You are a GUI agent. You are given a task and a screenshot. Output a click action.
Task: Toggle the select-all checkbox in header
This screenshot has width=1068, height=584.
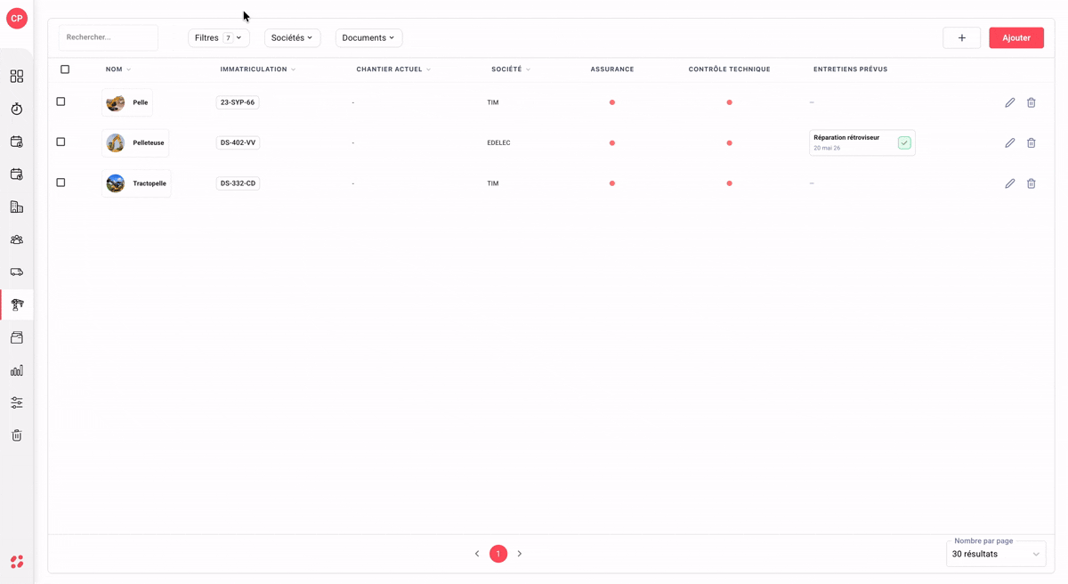click(65, 69)
